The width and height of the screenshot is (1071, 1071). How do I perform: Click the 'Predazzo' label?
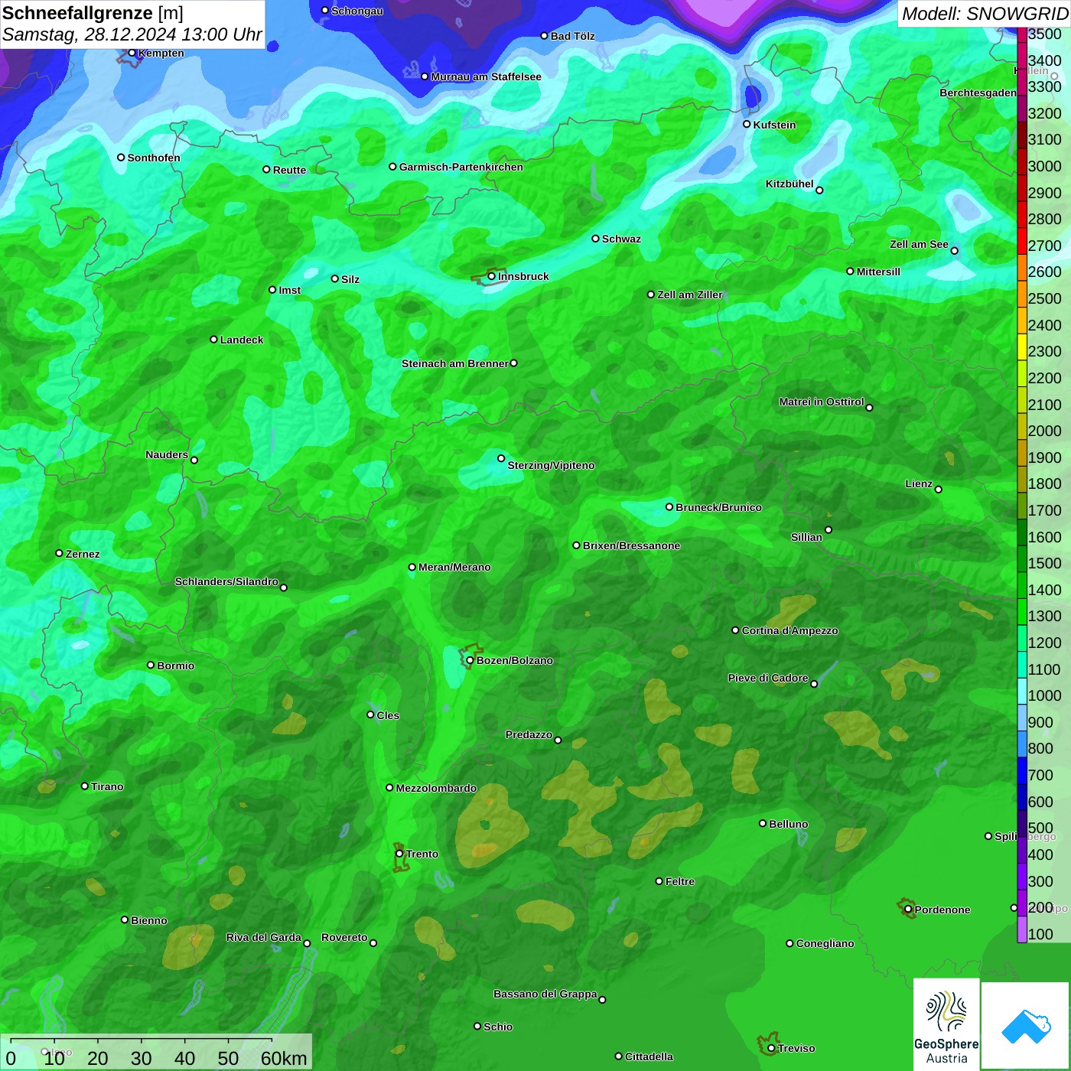point(529,734)
